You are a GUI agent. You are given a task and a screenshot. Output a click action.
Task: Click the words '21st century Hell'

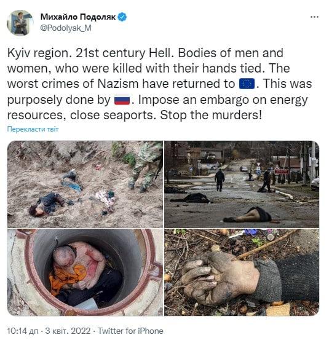click(123, 53)
